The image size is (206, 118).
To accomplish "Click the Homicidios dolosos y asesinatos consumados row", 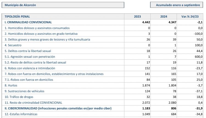I will (37, 28).
